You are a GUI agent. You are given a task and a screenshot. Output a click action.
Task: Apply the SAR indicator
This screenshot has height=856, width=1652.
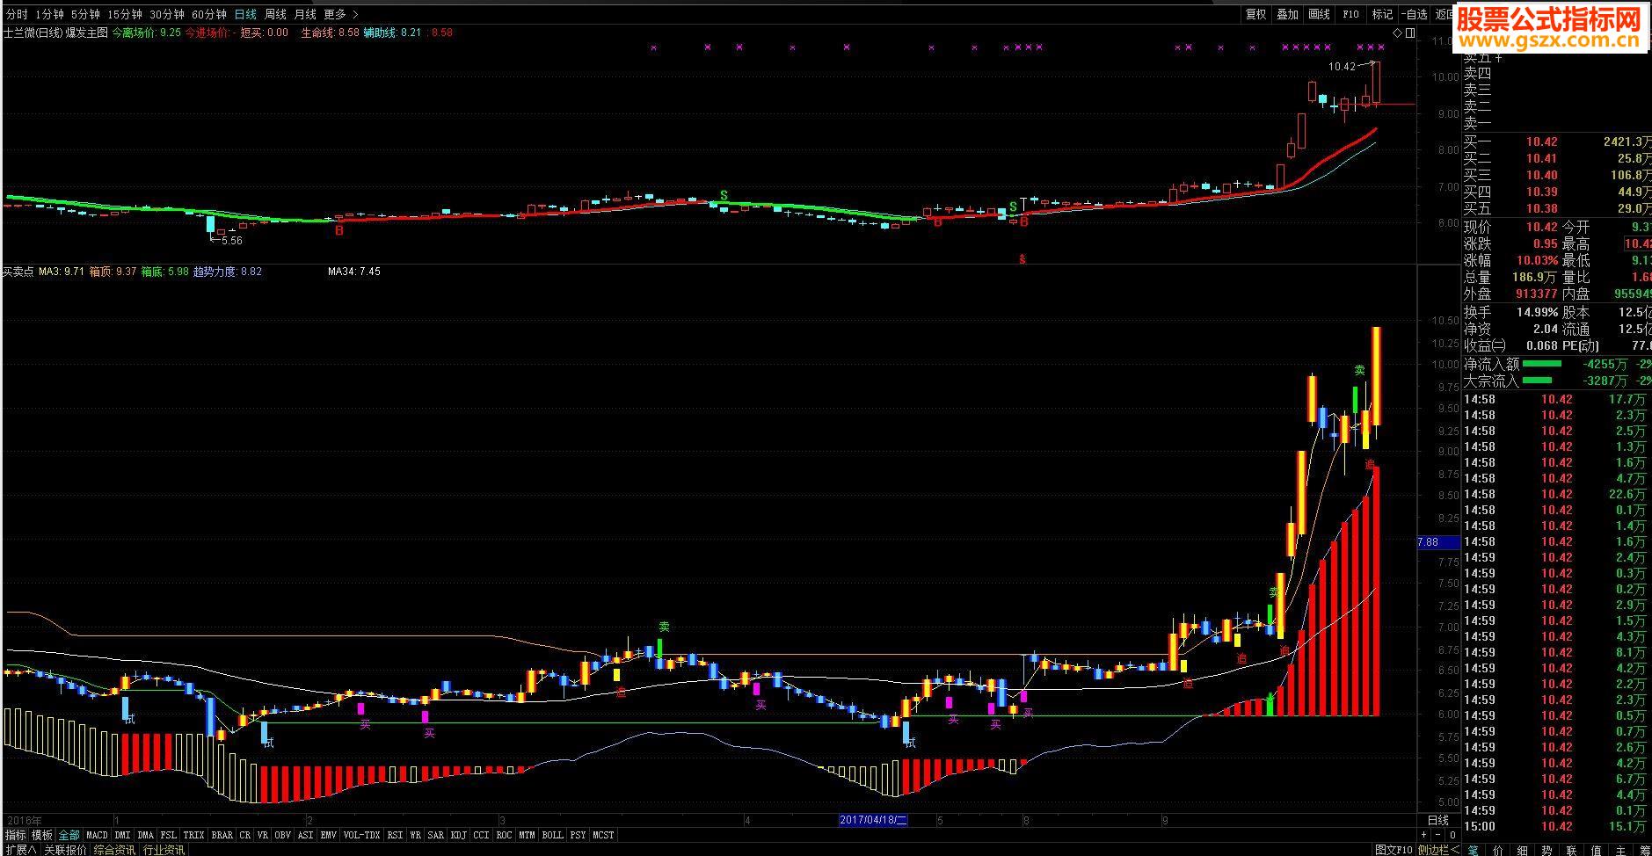[x=435, y=835]
